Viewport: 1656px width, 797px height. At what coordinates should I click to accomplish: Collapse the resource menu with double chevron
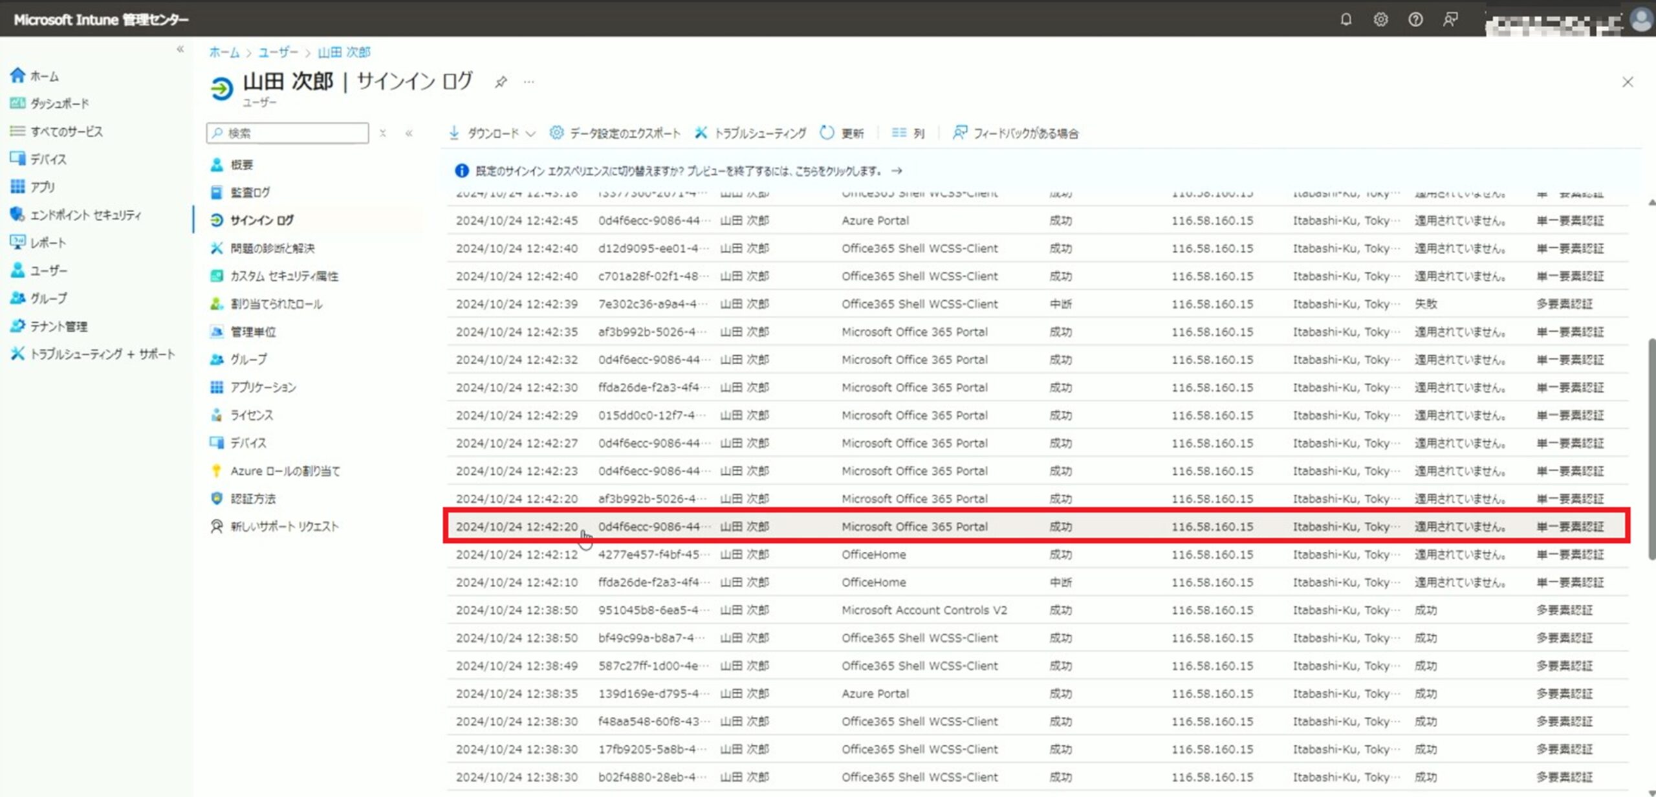click(409, 133)
